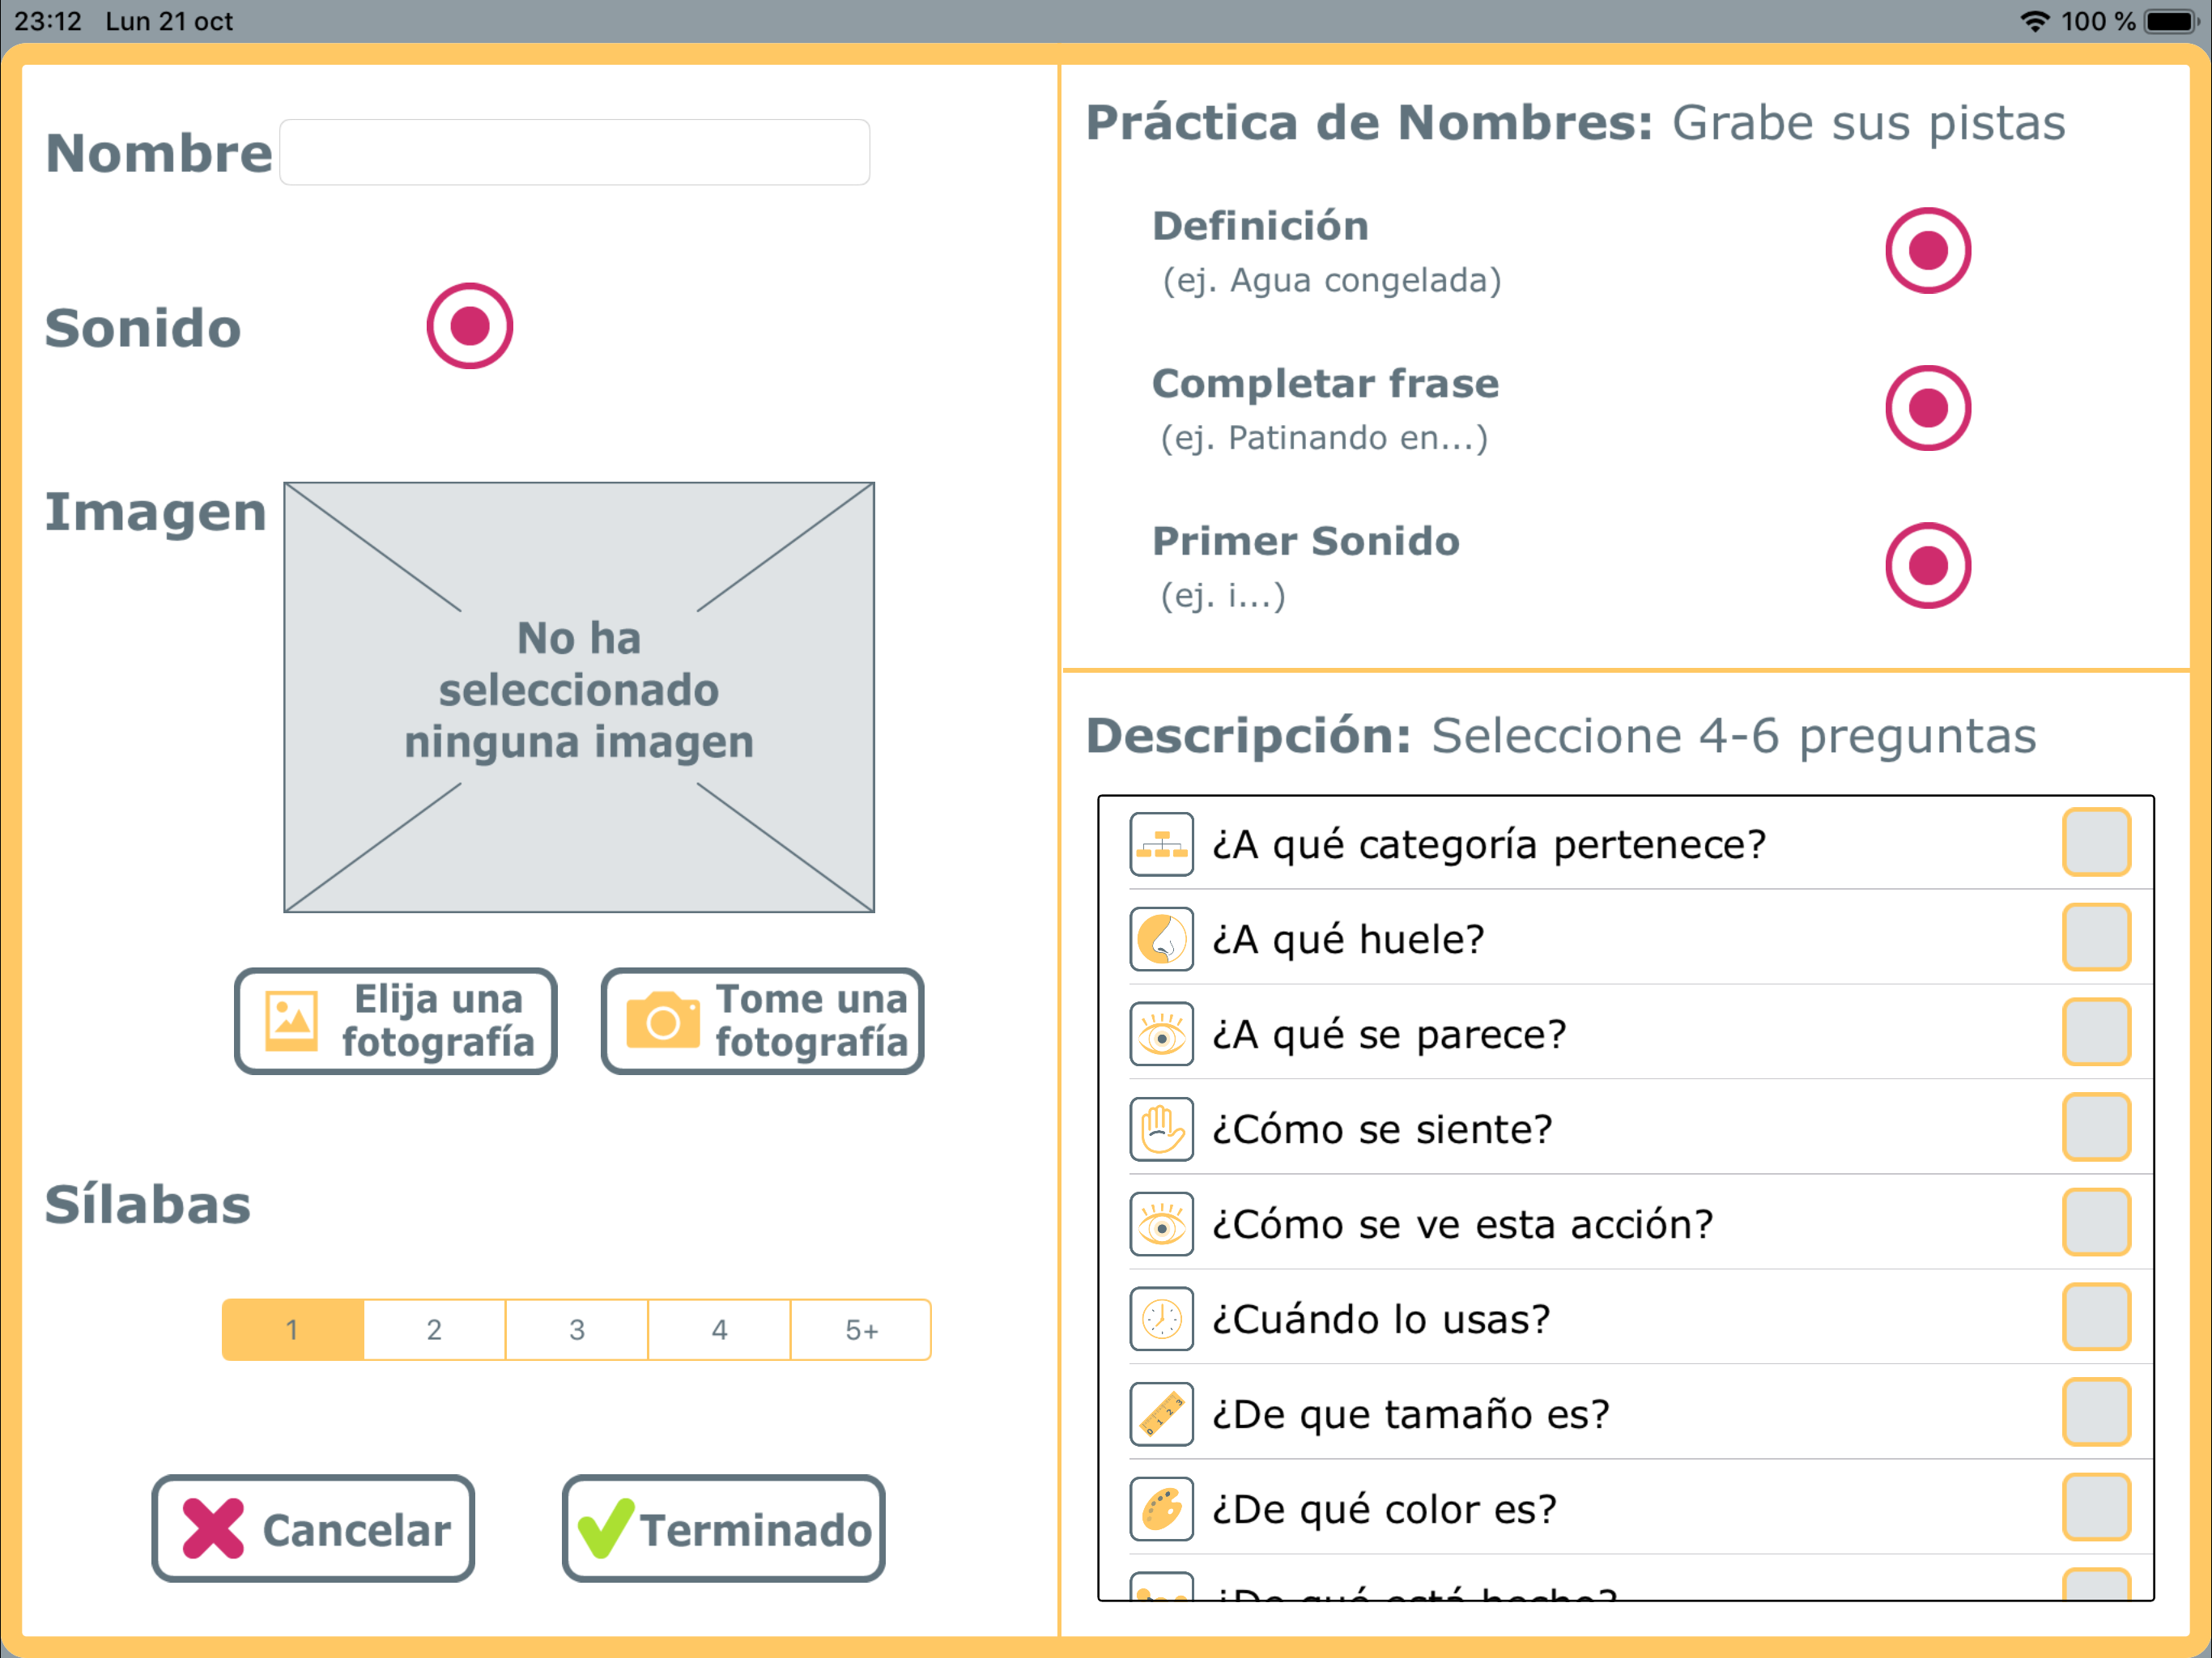Tap Elija una fotografía button

coord(396,1021)
